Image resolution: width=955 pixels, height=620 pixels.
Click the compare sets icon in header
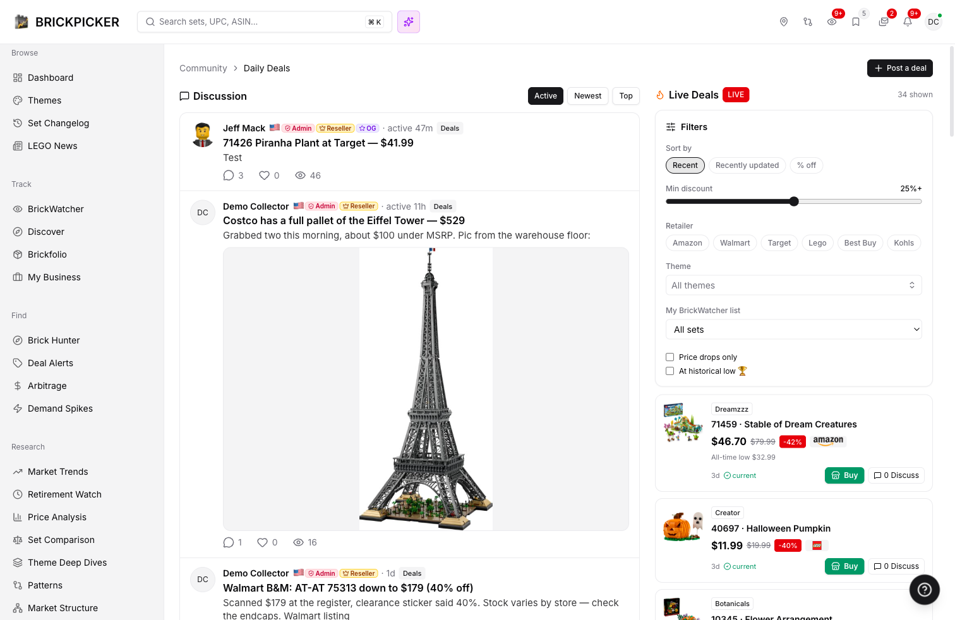(x=808, y=22)
